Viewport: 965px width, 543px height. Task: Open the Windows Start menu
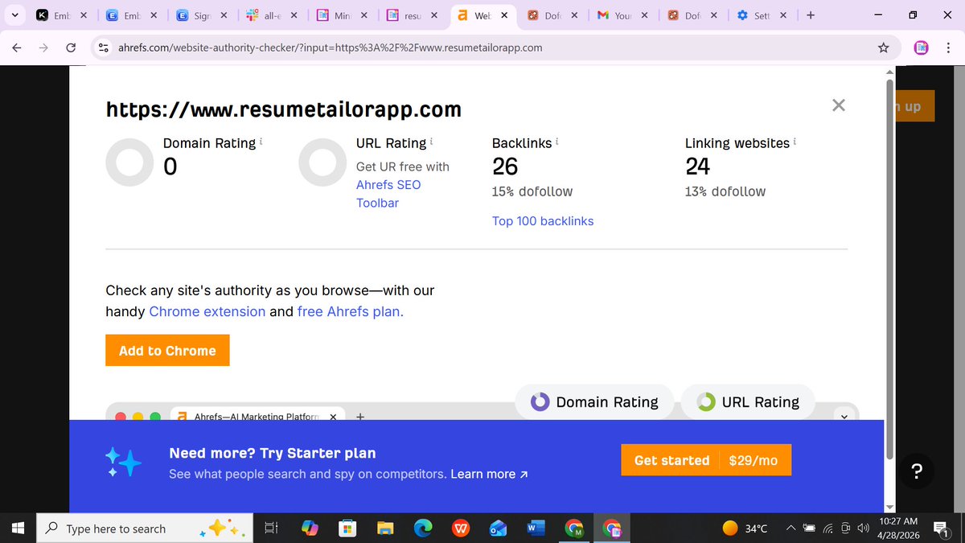[x=17, y=529]
